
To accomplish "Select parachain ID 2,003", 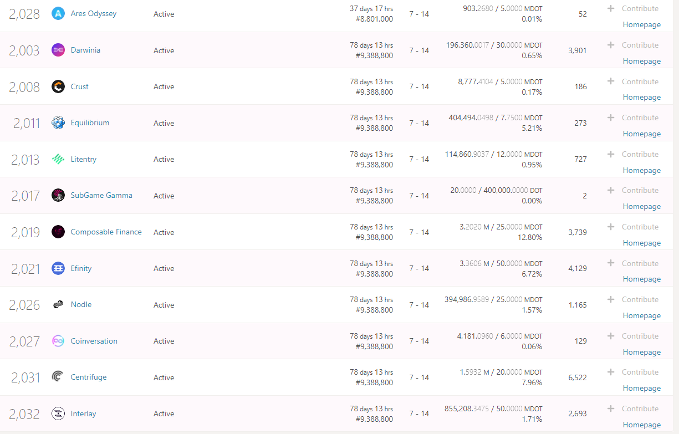I will (x=25, y=50).
